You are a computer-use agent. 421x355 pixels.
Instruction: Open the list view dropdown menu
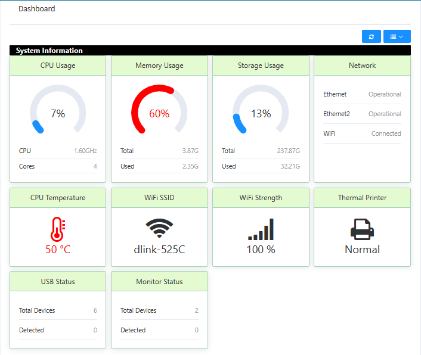(x=397, y=36)
